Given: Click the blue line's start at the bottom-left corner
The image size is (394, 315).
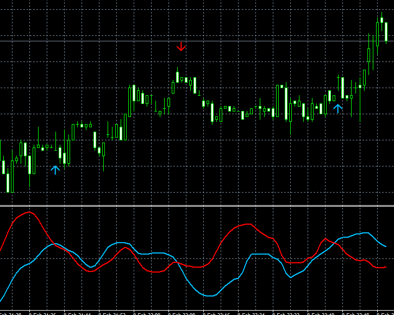Looking at the screenshot, I should click(2, 301).
